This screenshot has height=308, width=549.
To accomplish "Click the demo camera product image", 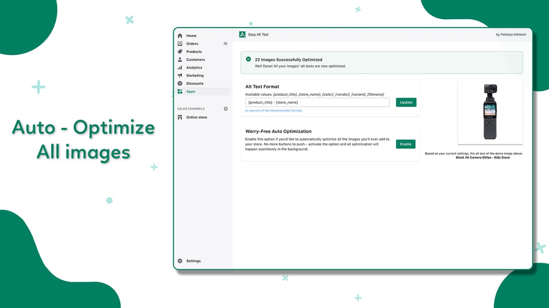I will pyautogui.click(x=490, y=112).
